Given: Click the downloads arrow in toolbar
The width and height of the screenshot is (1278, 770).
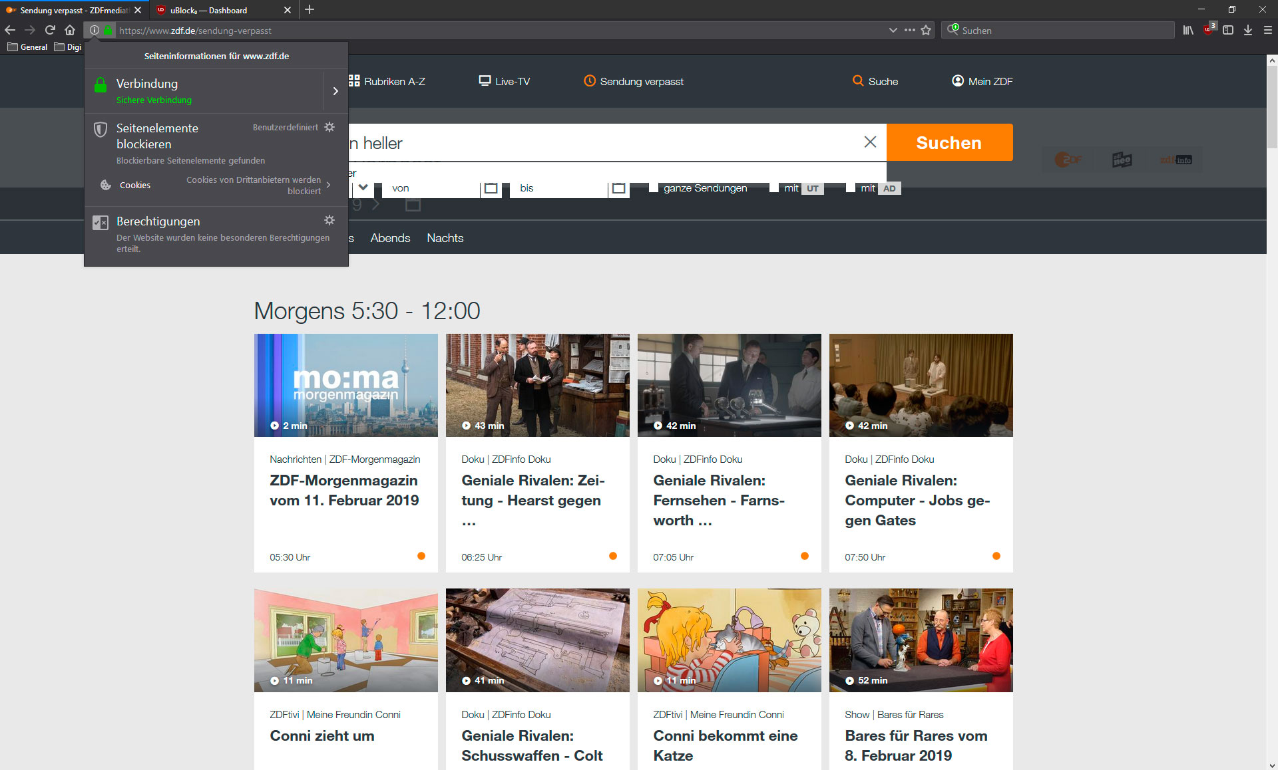Looking at the screenshot, I should coord(1248,30).
